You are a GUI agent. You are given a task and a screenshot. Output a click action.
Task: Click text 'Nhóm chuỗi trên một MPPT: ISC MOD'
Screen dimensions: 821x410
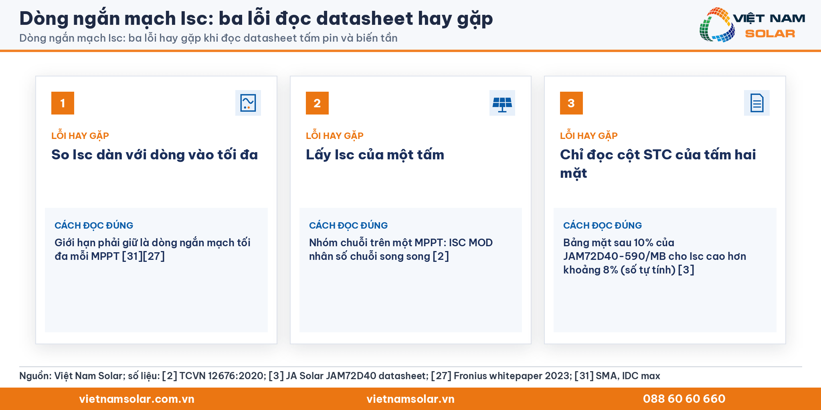pos(401,243)
